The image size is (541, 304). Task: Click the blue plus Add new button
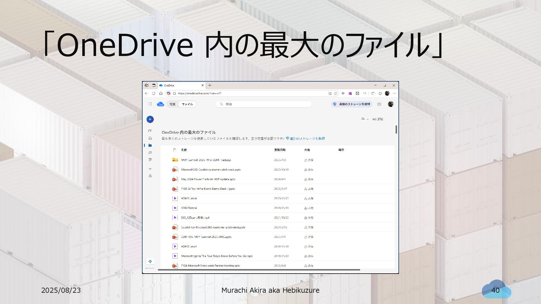150,119
